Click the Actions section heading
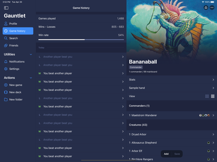Image resolution: width=217 pixels, height=162 pixels. point(9,78)
